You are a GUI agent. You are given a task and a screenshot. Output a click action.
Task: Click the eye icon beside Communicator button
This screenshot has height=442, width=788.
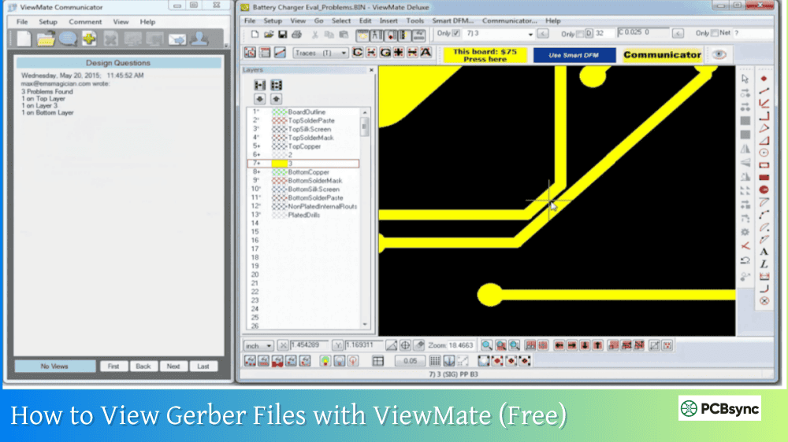(x=718, y=54)
